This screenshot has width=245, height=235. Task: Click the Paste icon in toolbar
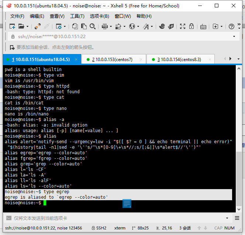(x=84, y=26)
